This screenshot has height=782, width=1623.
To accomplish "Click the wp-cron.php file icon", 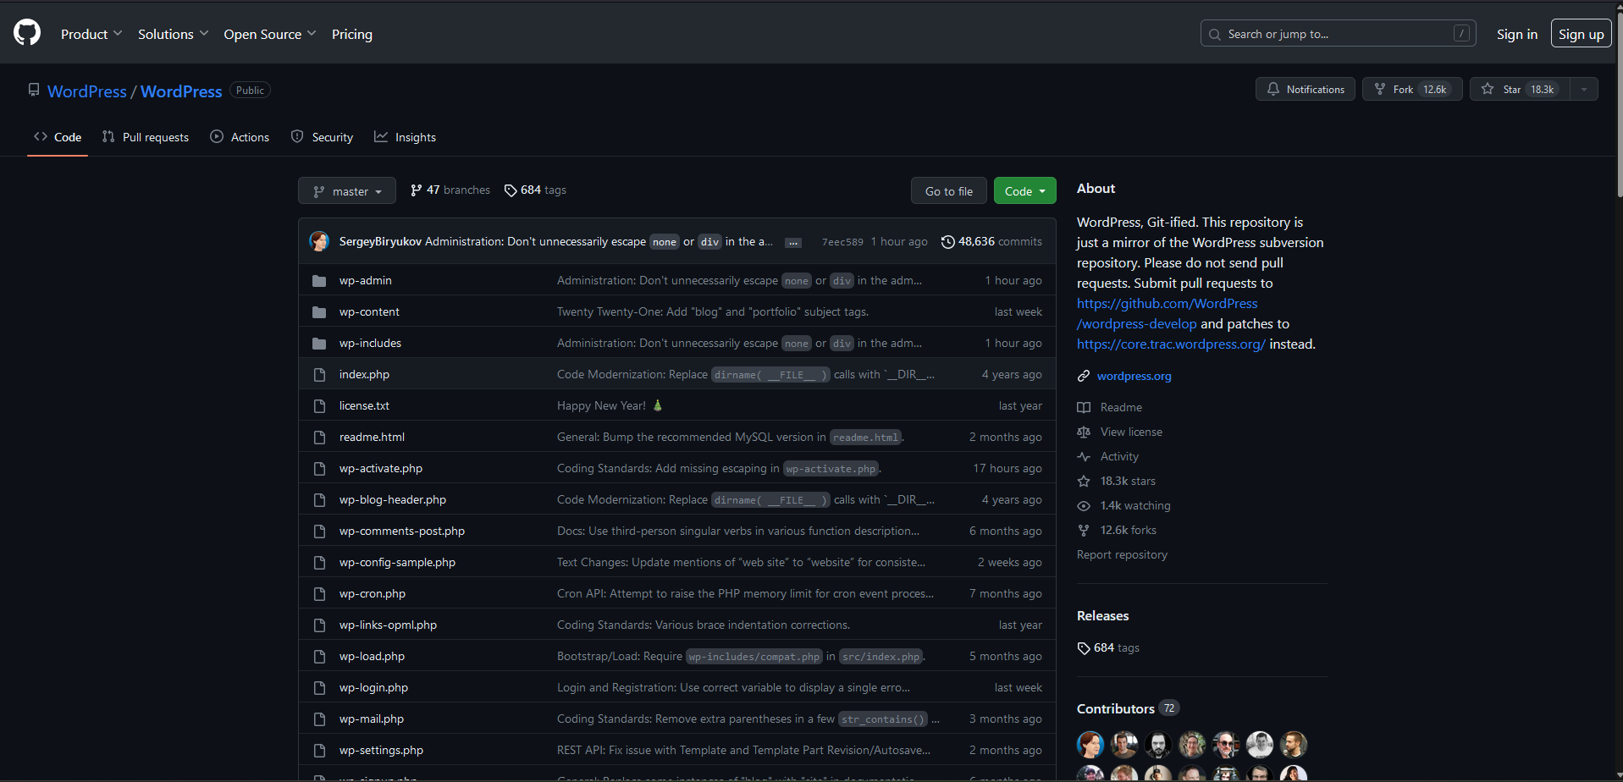I will tap(319, 594).
